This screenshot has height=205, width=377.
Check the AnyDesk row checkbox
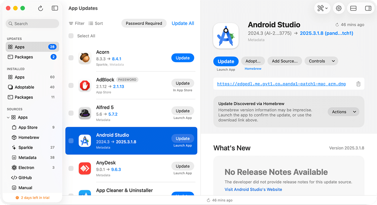point(71,168)
